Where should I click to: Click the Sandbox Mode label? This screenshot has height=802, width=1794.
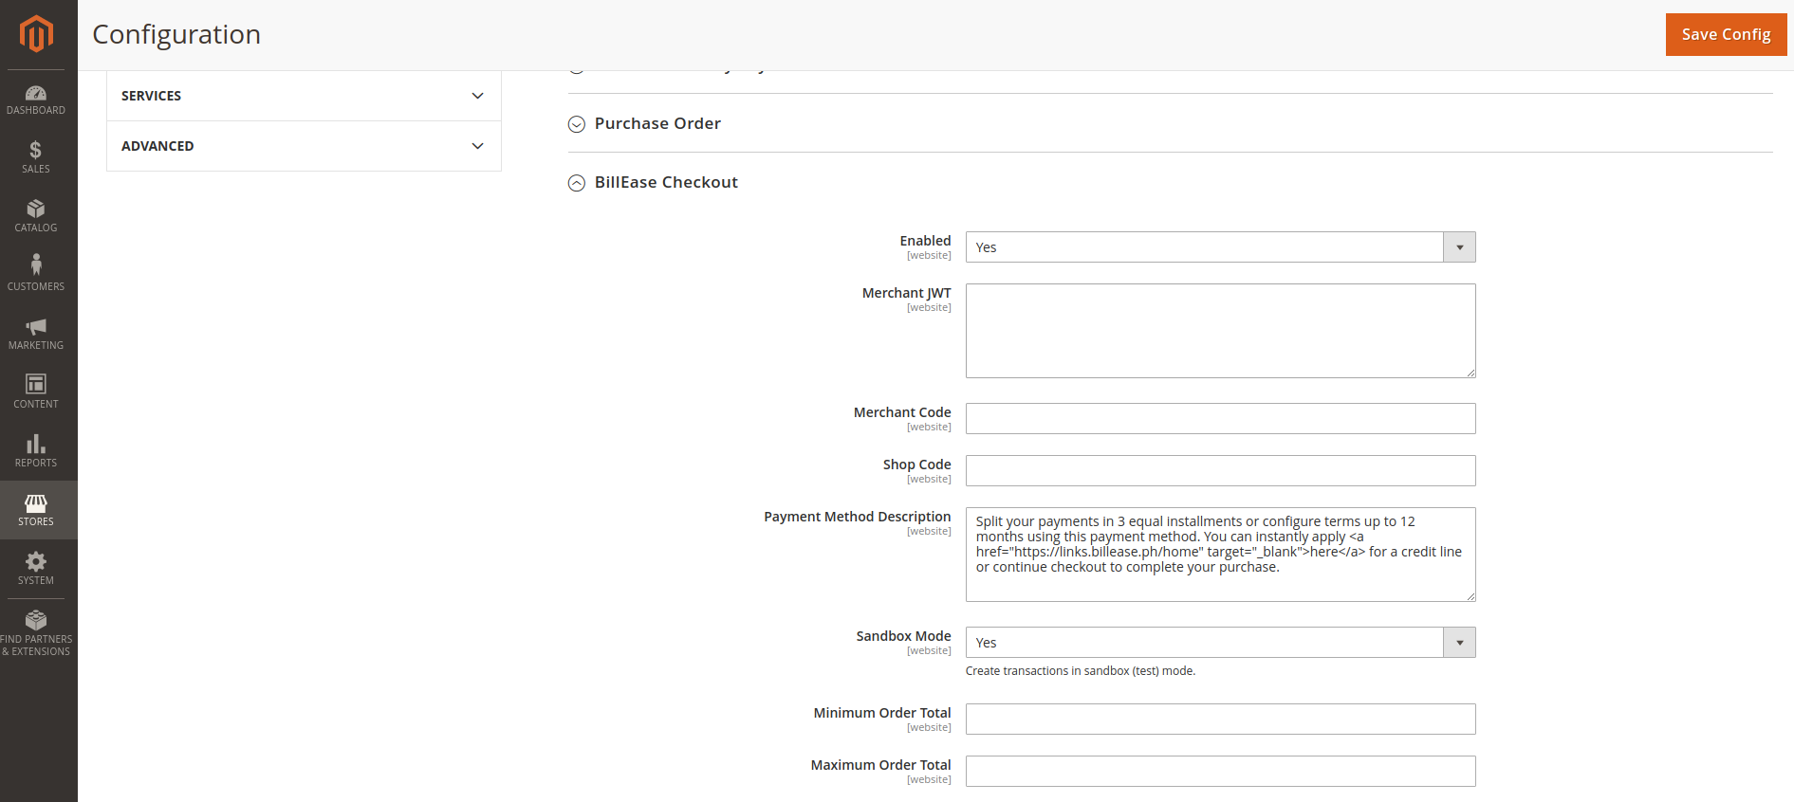(x=903, y=636)
